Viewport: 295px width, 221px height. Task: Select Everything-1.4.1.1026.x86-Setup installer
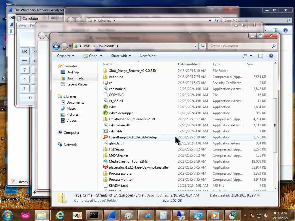tap(133, 137)
